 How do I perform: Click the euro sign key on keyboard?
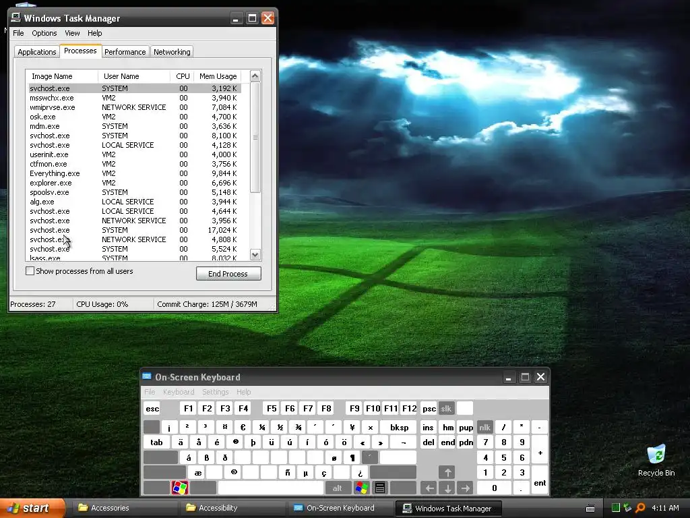pos(243,427)
